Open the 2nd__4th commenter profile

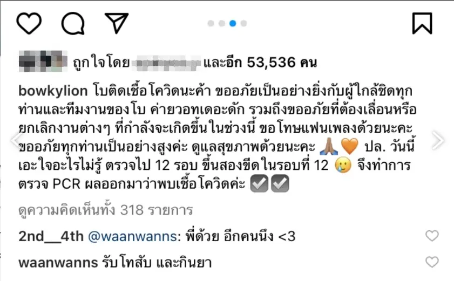pyautogui.click(x=51, y=236)
